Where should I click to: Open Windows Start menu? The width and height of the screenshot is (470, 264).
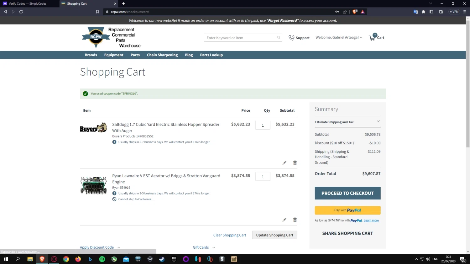point(6,259)
